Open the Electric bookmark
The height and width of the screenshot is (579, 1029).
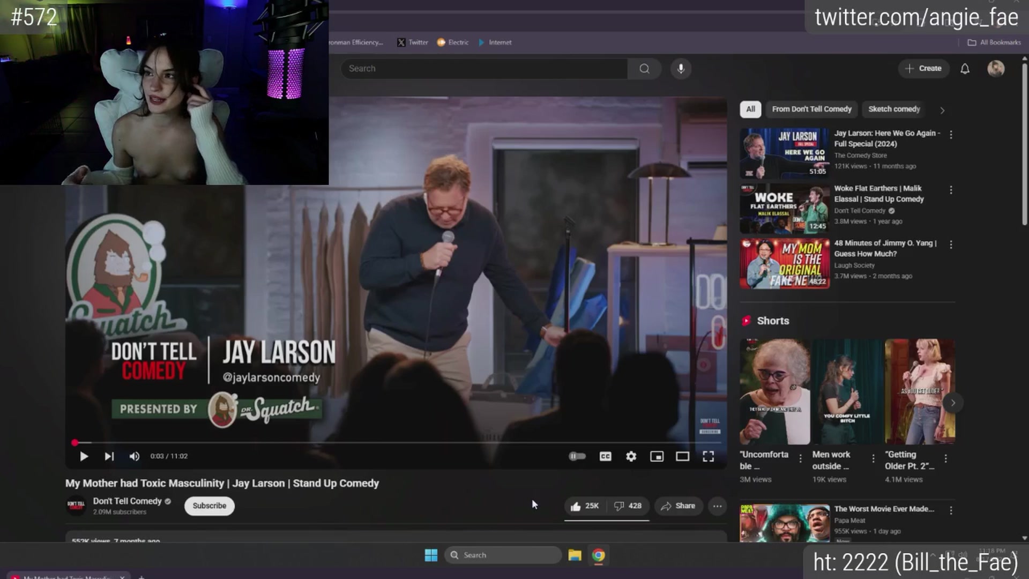(x=453, y=42)
